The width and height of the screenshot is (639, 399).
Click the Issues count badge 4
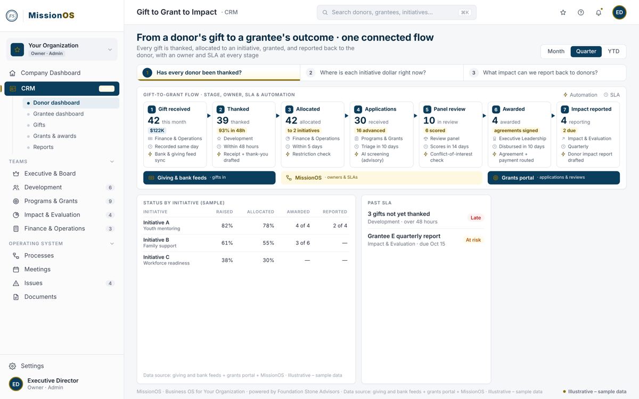(110, 283)
